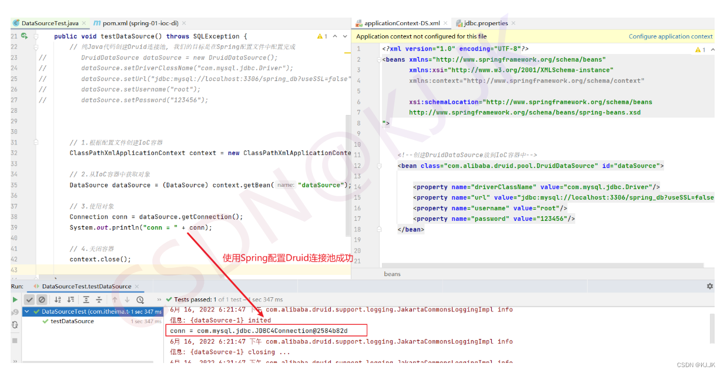Close the jdbc.properties tab

point(514,23)
